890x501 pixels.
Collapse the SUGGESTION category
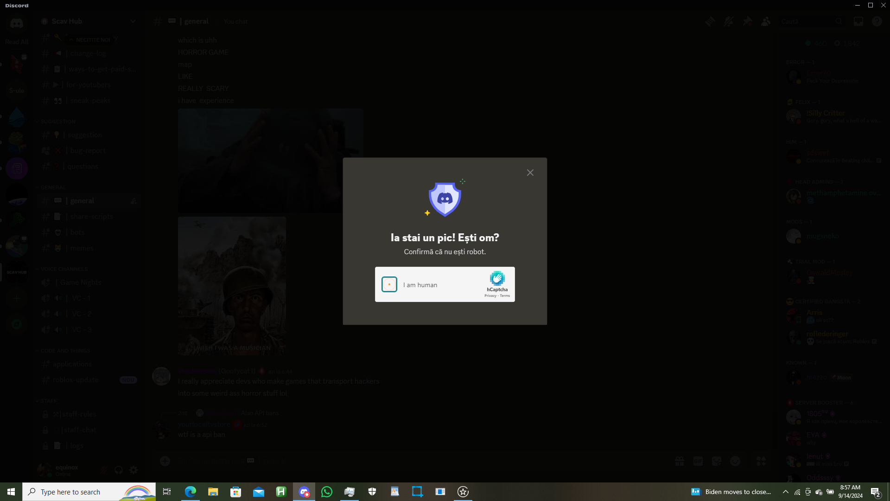pos(58,122)
